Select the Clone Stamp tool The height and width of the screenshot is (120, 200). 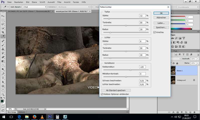[3, 49]
